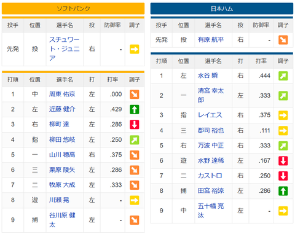Click orange down-right arrow for 周東 佑京
The image size is (295, 234).
135,95
